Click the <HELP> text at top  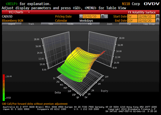pos(11,4)
